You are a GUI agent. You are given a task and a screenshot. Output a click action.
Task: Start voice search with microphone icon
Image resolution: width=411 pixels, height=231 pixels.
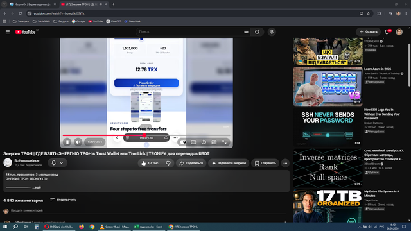(272, 32)
